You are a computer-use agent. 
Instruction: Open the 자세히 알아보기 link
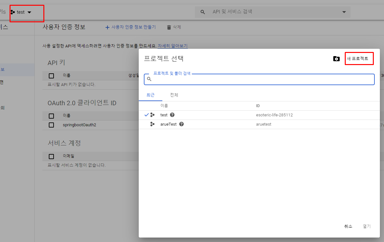click(x=173, y=46)
